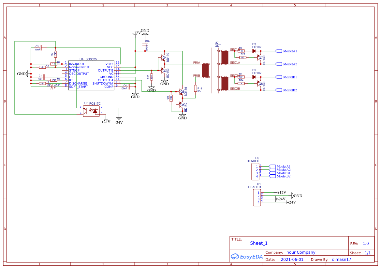Click the PRIA net label on the transformer
Viewport: 381px width, 269px height.
196,62
